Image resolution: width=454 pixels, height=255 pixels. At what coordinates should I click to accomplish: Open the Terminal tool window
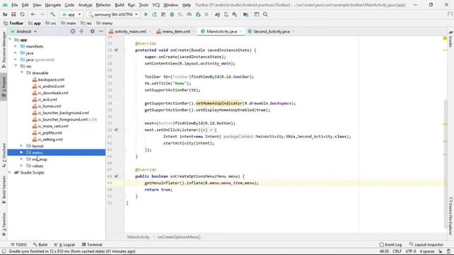coord(92,244)
